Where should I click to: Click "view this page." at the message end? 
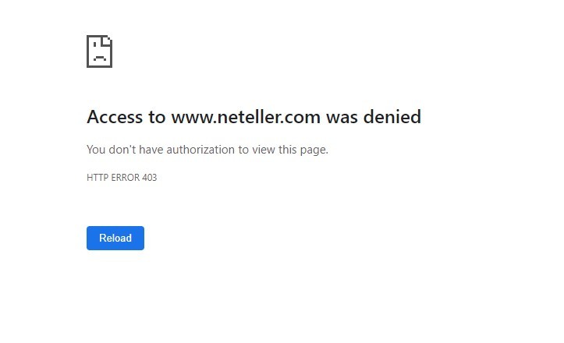click(x=290, y=150)
